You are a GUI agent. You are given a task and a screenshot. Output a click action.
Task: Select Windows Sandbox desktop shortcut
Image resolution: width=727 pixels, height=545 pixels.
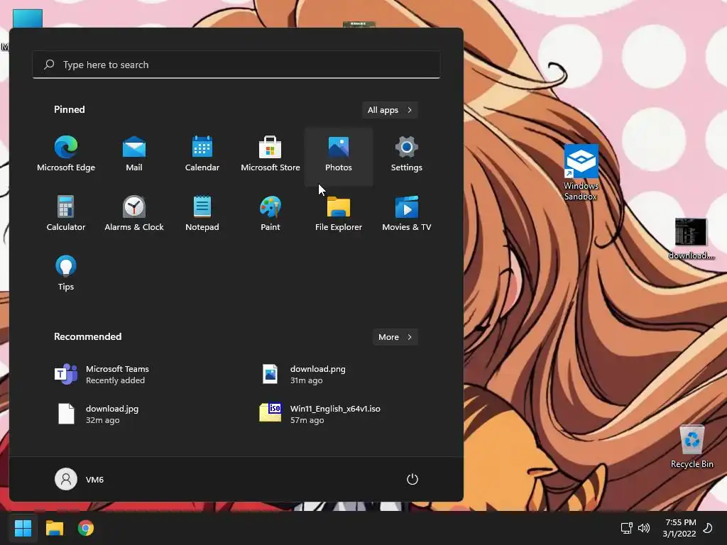coord(581,172)
